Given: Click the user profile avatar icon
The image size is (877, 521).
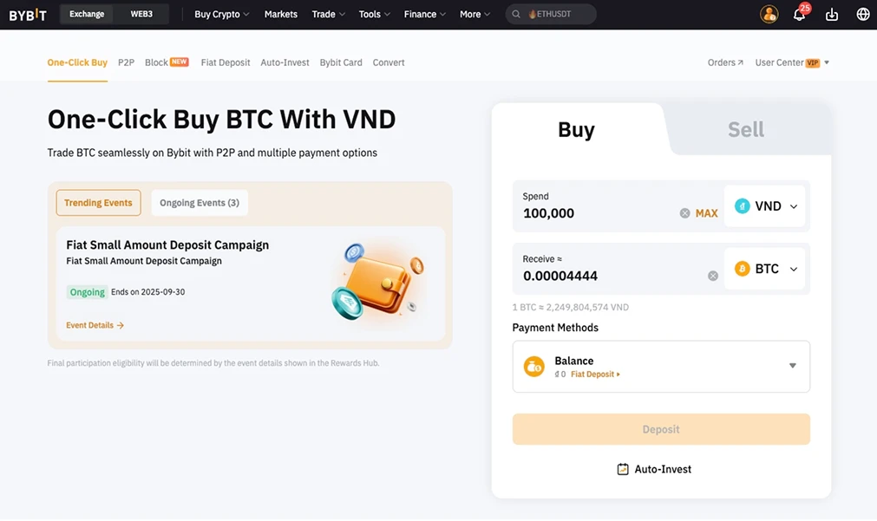Looking at the screenshot, I should [769, 14].
